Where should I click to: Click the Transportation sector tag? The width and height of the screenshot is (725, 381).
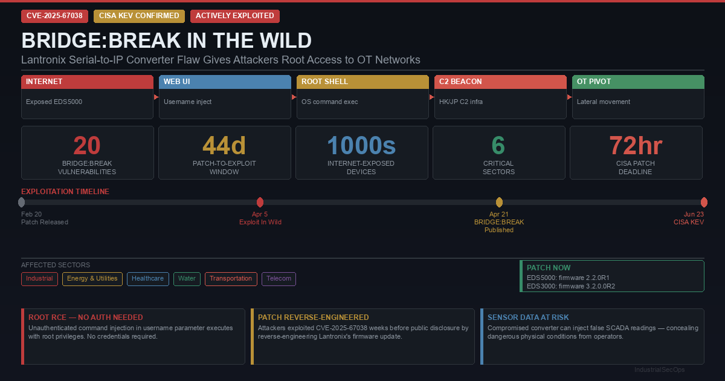pos(231,279)
